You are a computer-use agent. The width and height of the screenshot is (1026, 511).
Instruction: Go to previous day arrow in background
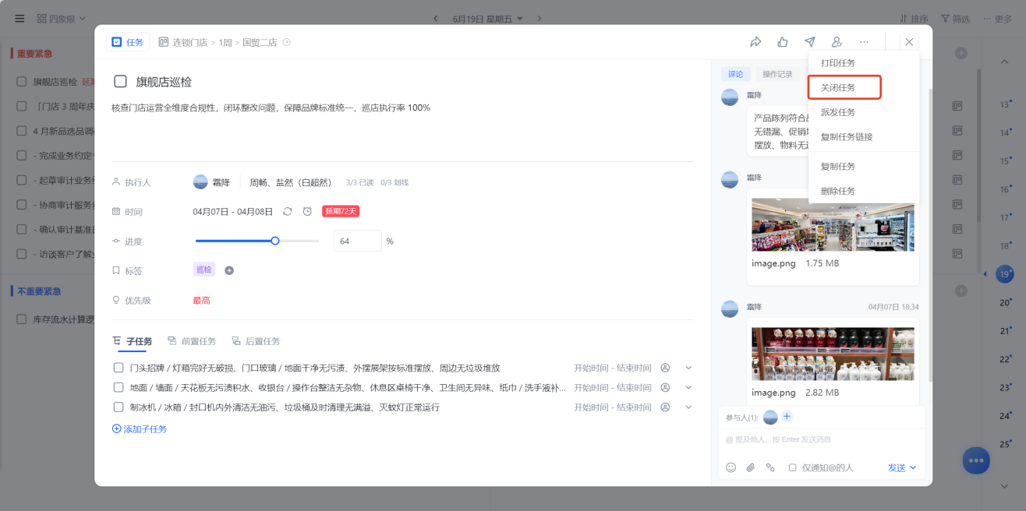pyautogui.click(x=436, y=19)
